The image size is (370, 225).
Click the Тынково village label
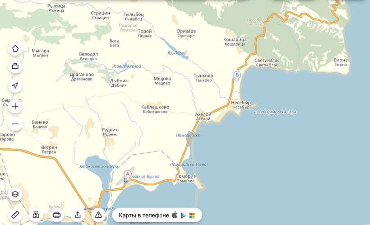pos(203,78)
